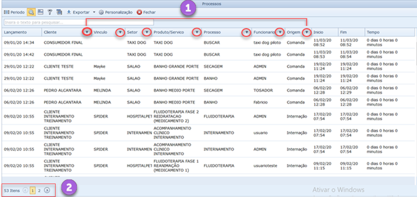Open the Vinculo column filter dropdown
Image resolution: width=417 pixels, height=197 pixels.
[x=120, y=32]
